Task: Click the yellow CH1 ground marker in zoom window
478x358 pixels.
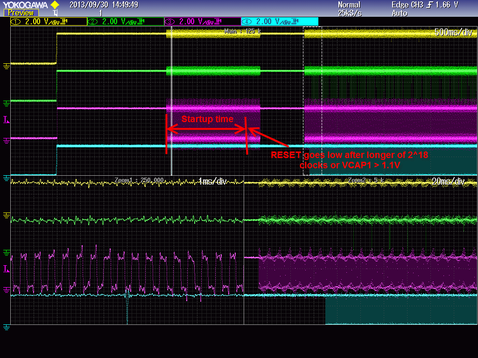Action: click(7, 215)
